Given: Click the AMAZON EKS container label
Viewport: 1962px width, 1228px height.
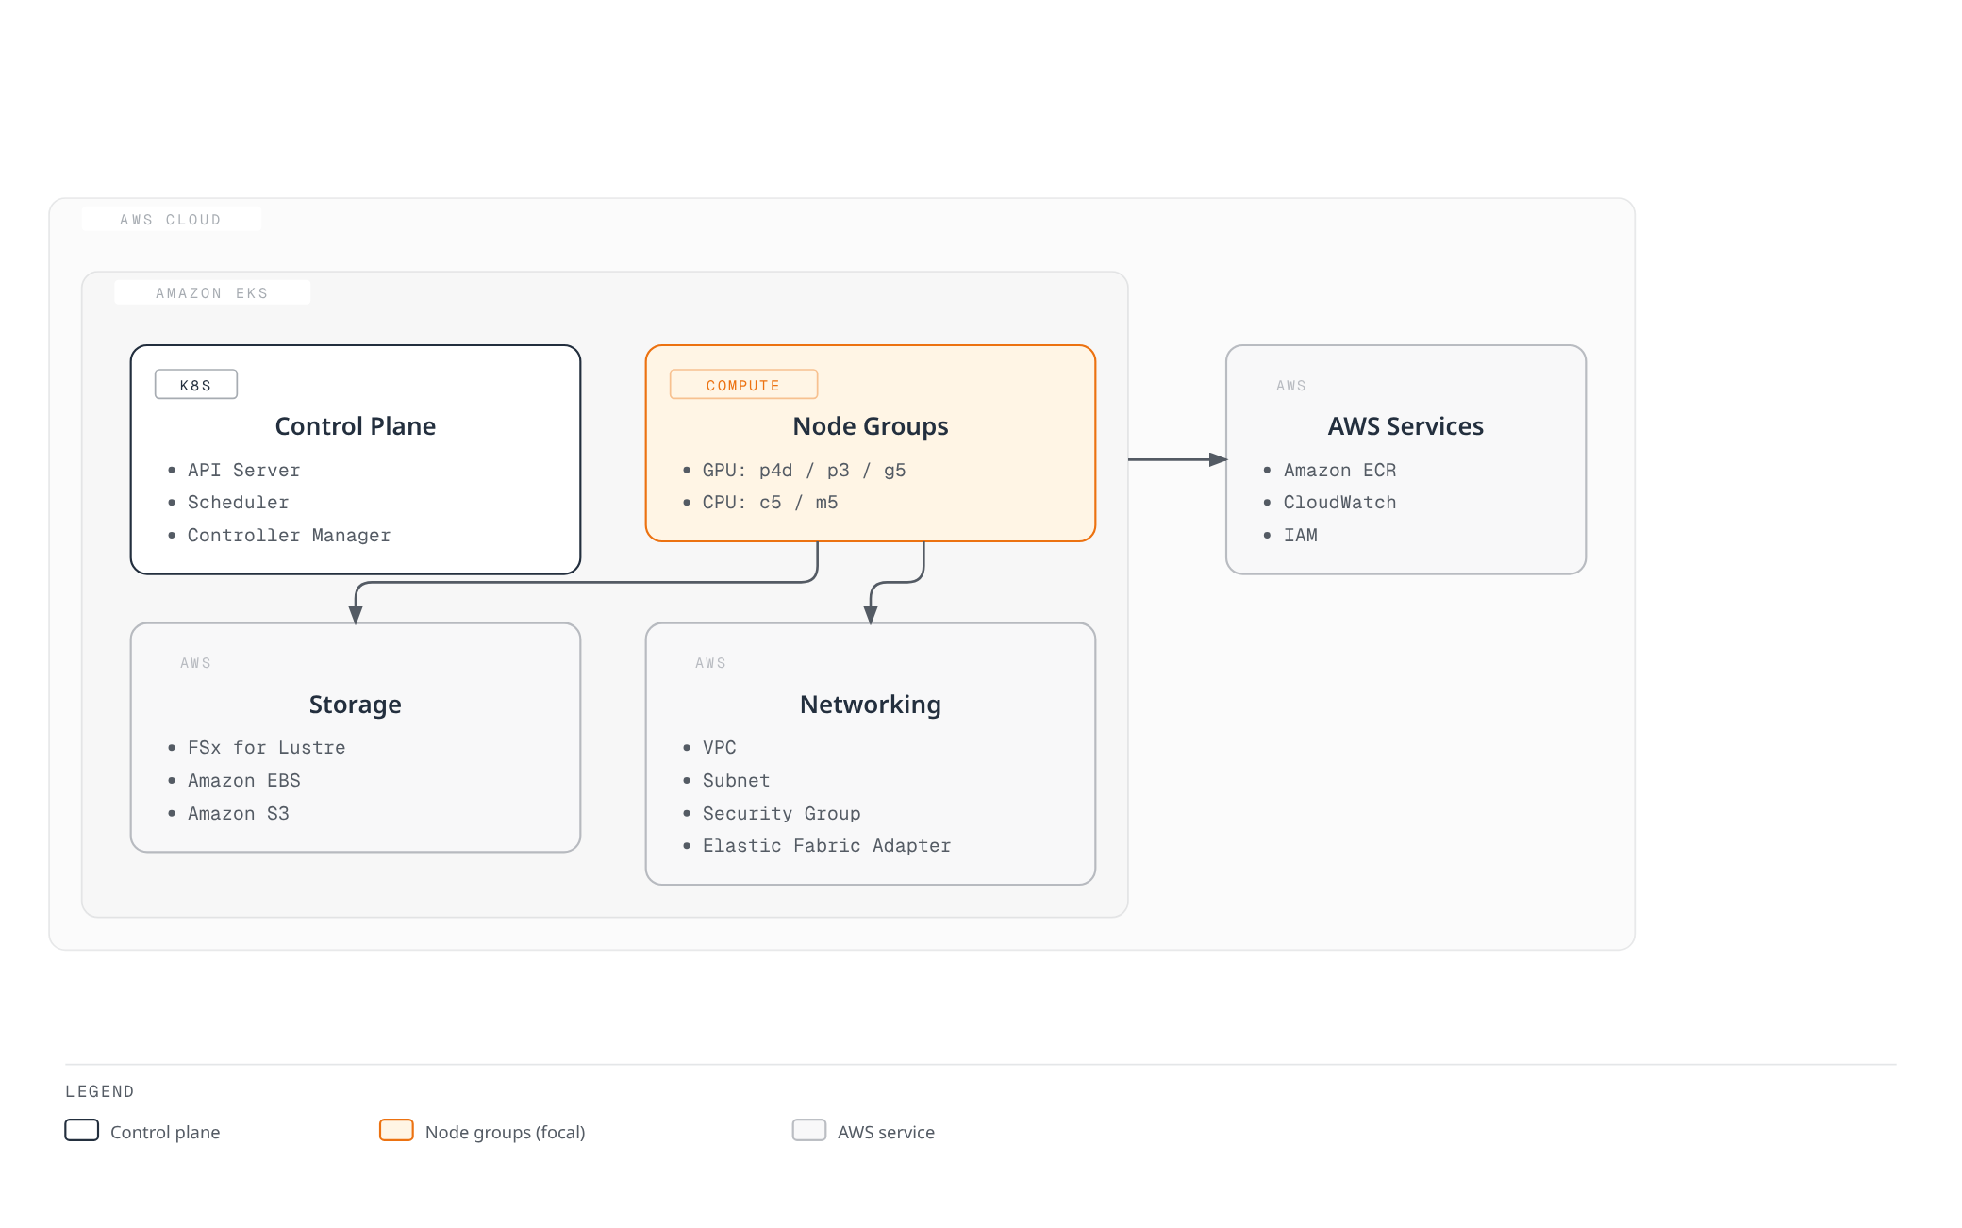Looking at the screenshot, I should pyautogui.click(x=212, y=293).
